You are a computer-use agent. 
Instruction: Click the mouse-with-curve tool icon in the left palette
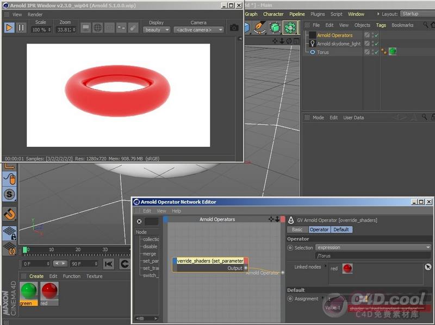pyautogui.click(x=10, y=179)
